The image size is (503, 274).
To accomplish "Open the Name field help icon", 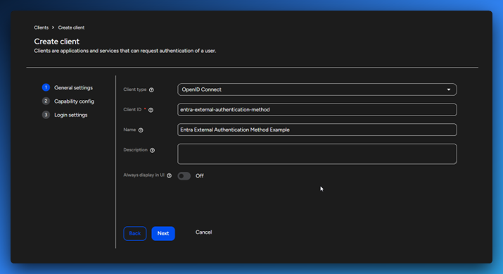I will 141,130.
